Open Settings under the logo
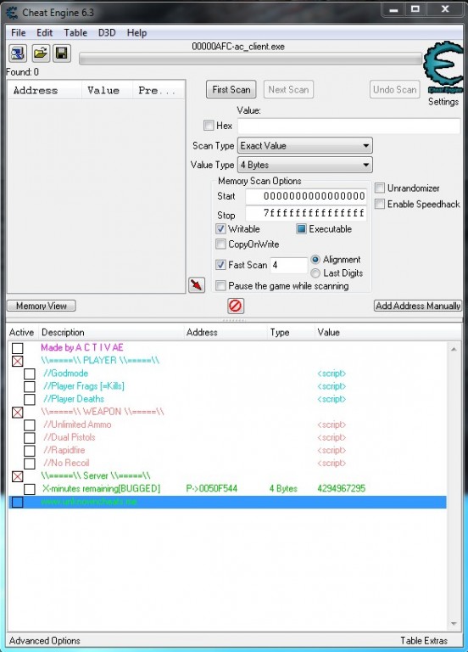 tap(443, 102)
